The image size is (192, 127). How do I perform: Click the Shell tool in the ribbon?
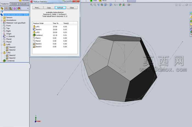[94, 1]
